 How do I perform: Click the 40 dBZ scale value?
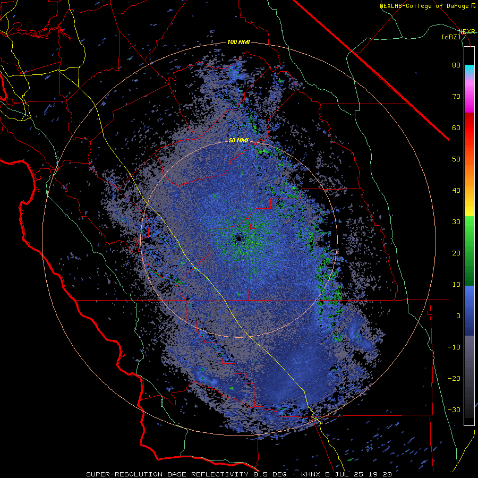coord(456,191)
